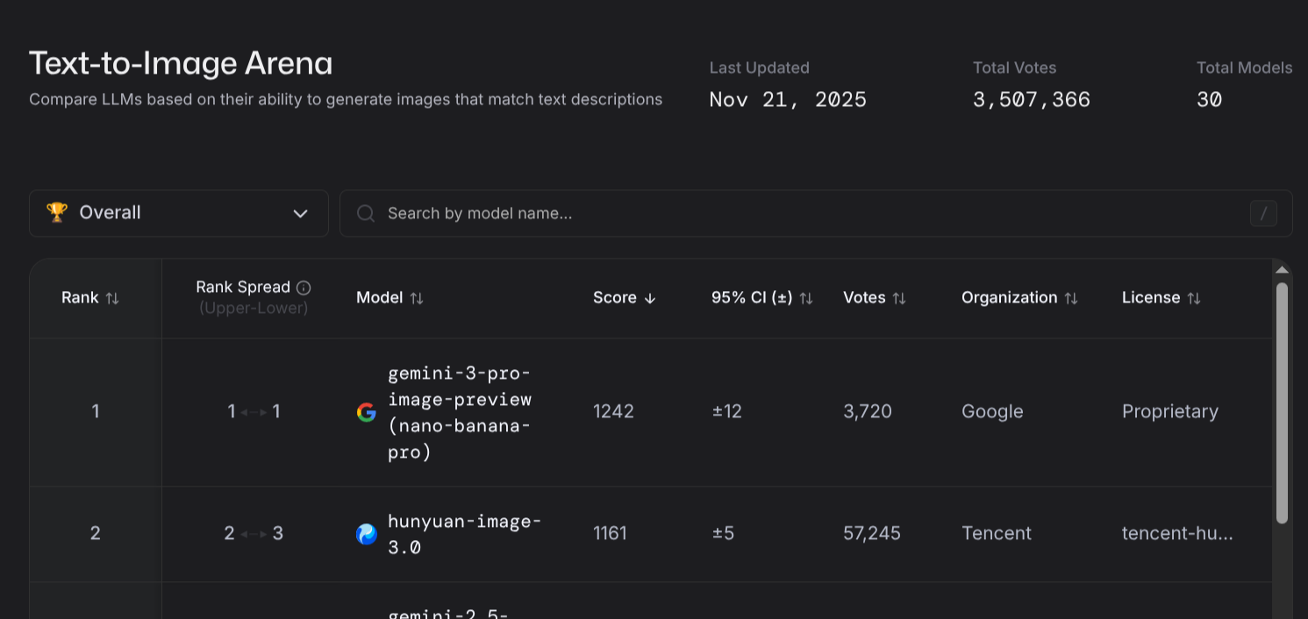Image resolution: width=1308 pixels, height=619 pixels.
Task: Click the sort arrows next to Rank
Action: coord(112,298)
